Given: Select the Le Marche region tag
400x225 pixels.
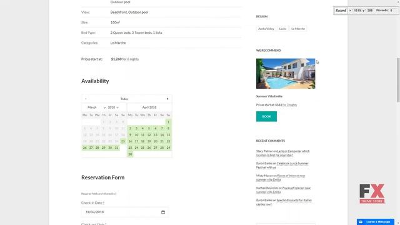Looking at the screenshot, I should [298, 29].
